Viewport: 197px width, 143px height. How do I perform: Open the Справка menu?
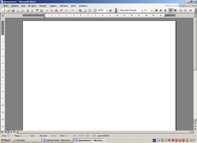[83, 6]
